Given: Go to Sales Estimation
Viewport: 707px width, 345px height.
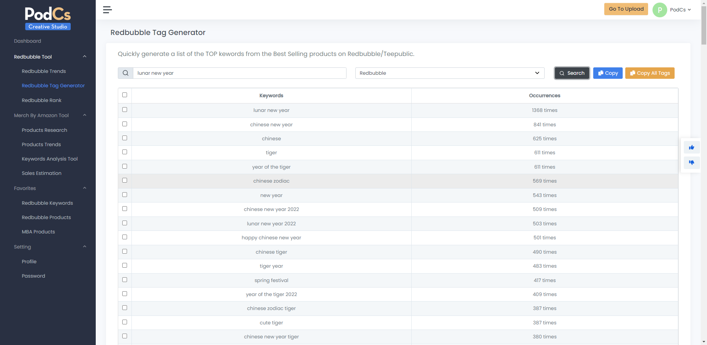Looking at the screenshot, I should click(42, 173).
